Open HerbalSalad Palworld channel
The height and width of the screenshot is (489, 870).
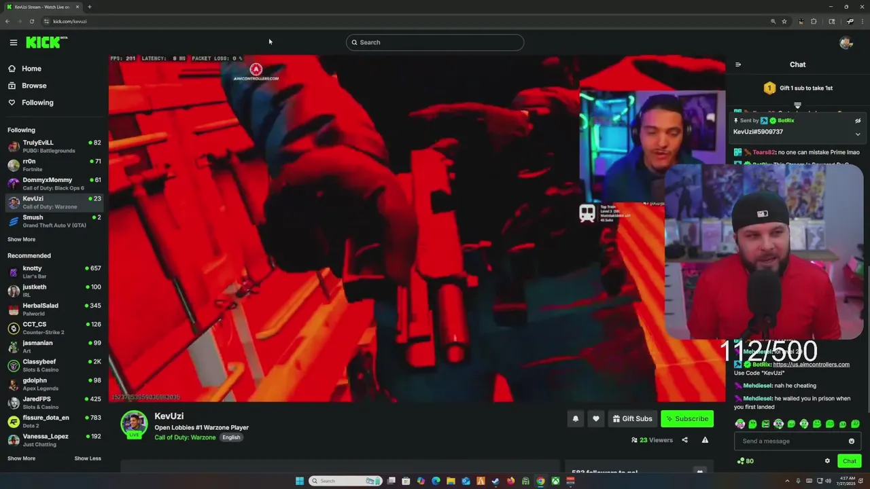pyautogui.click(x=54, y=309)
